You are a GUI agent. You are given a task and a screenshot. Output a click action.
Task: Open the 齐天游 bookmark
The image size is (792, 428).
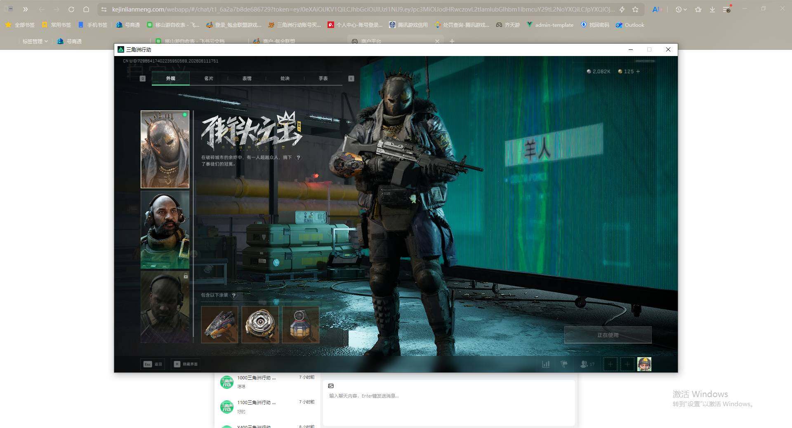pyautogui.click(x=508, y=25)
